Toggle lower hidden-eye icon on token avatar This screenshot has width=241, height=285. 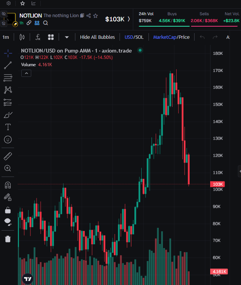4,23
